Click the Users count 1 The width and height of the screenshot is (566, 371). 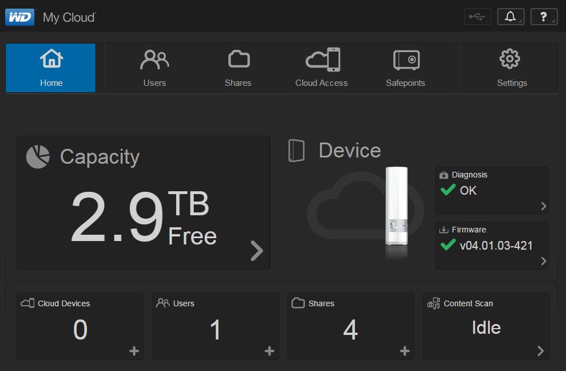(216, 330)
